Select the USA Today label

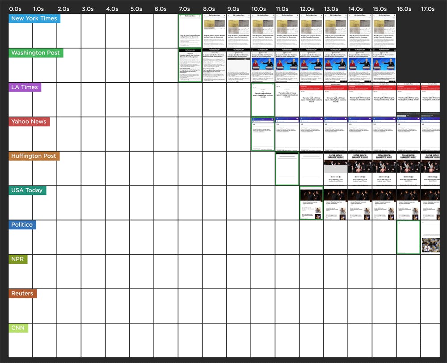27,190
